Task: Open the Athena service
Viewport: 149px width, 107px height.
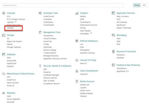Action: (83, 16)
